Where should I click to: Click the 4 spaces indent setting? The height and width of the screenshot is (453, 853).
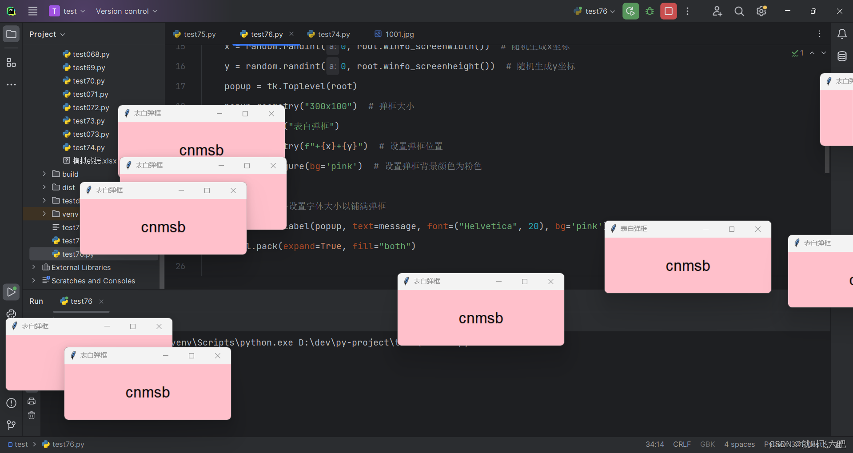tap(740, 444)
